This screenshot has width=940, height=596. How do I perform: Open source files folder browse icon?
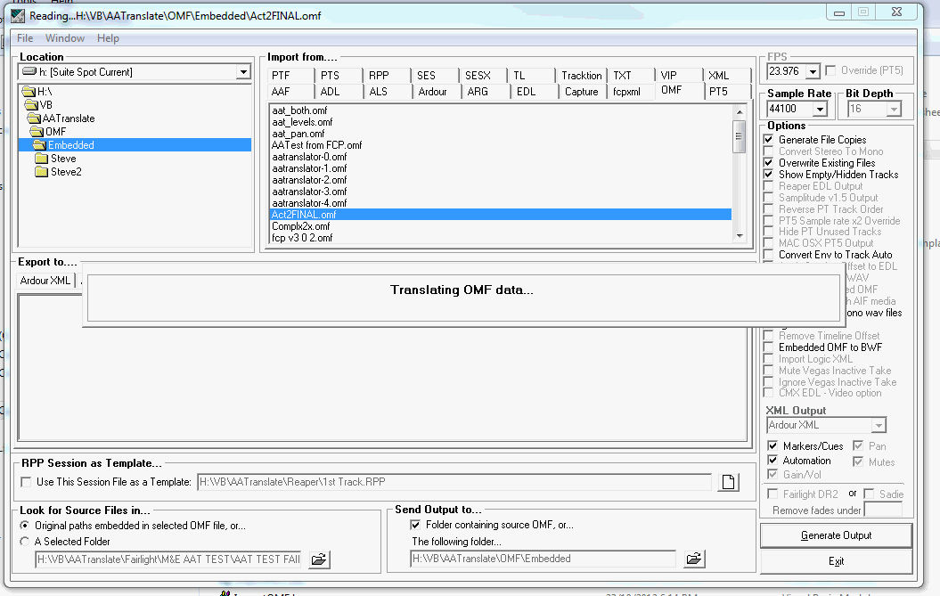pyautogui.click(x=320, y=559)
